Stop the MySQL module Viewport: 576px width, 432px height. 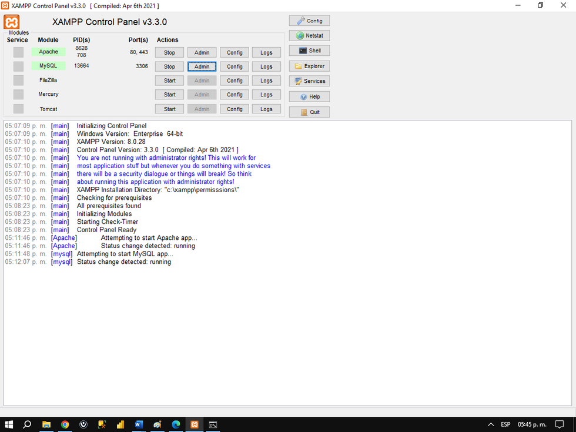[x=169, y=66]
